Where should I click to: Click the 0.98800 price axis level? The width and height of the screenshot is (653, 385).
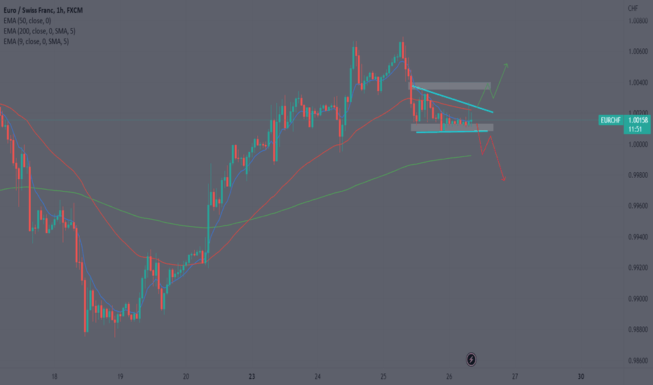[x=638, y=330]
